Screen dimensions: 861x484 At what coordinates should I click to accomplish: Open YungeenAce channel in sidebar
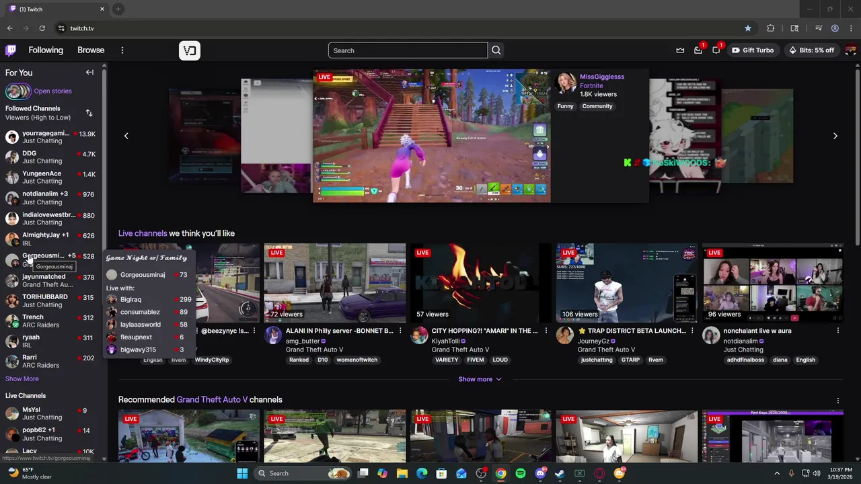51,177
